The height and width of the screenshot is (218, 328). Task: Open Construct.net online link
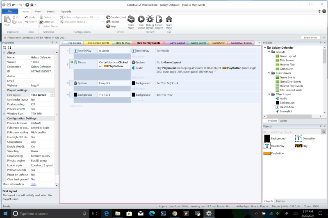click(x=116, y=17)
